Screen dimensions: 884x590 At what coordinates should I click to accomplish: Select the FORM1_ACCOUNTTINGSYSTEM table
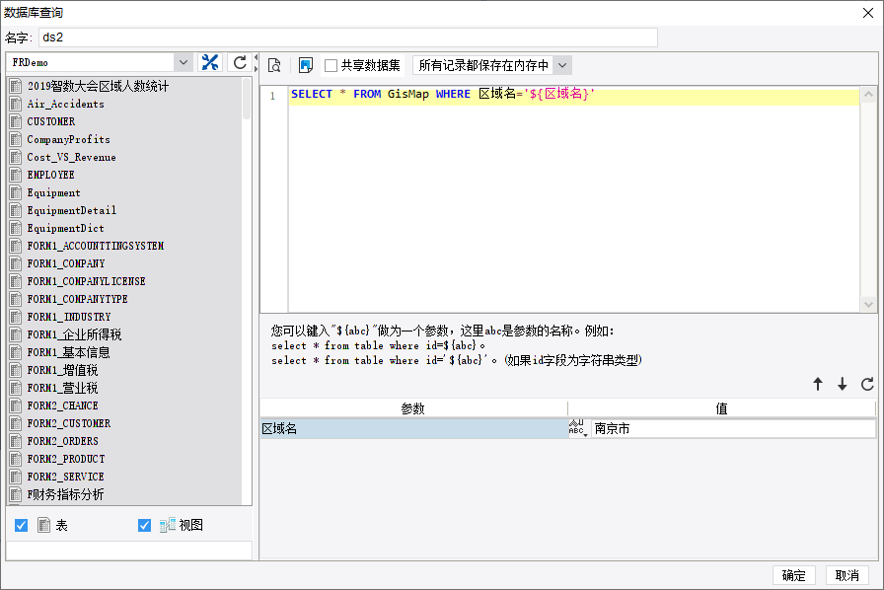click(96, 246)
